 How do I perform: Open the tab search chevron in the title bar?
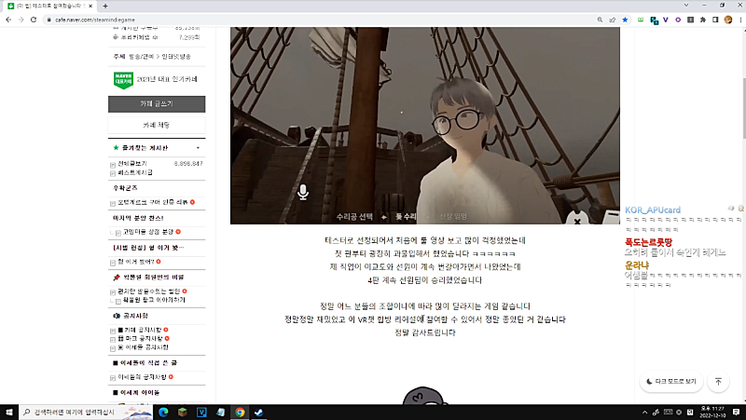point(686,6)
